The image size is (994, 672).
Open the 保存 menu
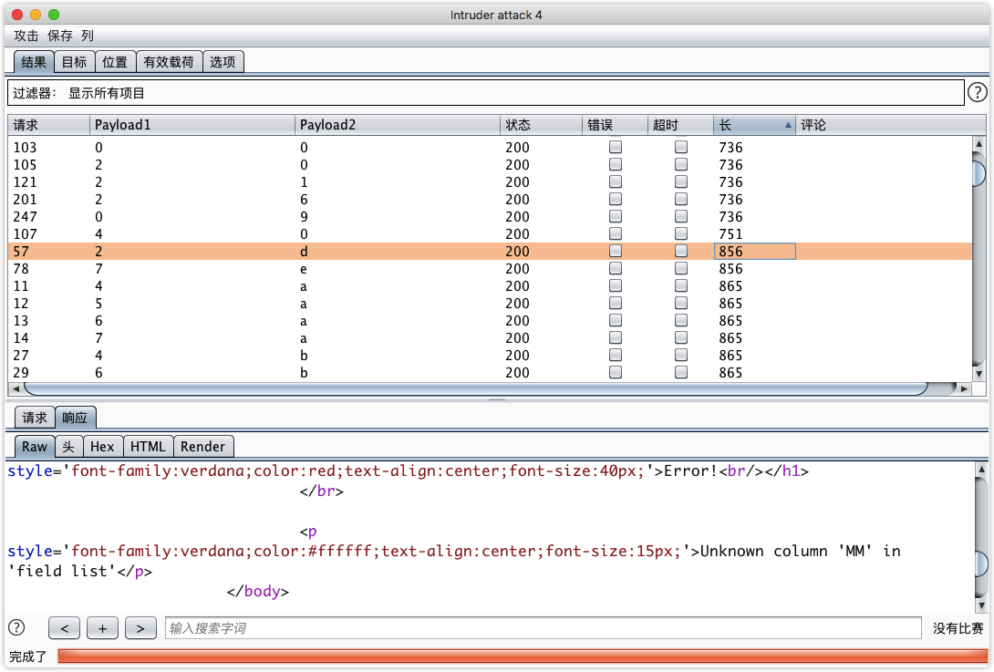coord(60,36)
